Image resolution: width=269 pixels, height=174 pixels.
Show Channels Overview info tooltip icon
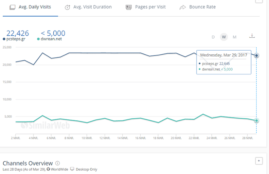[58, 163]
